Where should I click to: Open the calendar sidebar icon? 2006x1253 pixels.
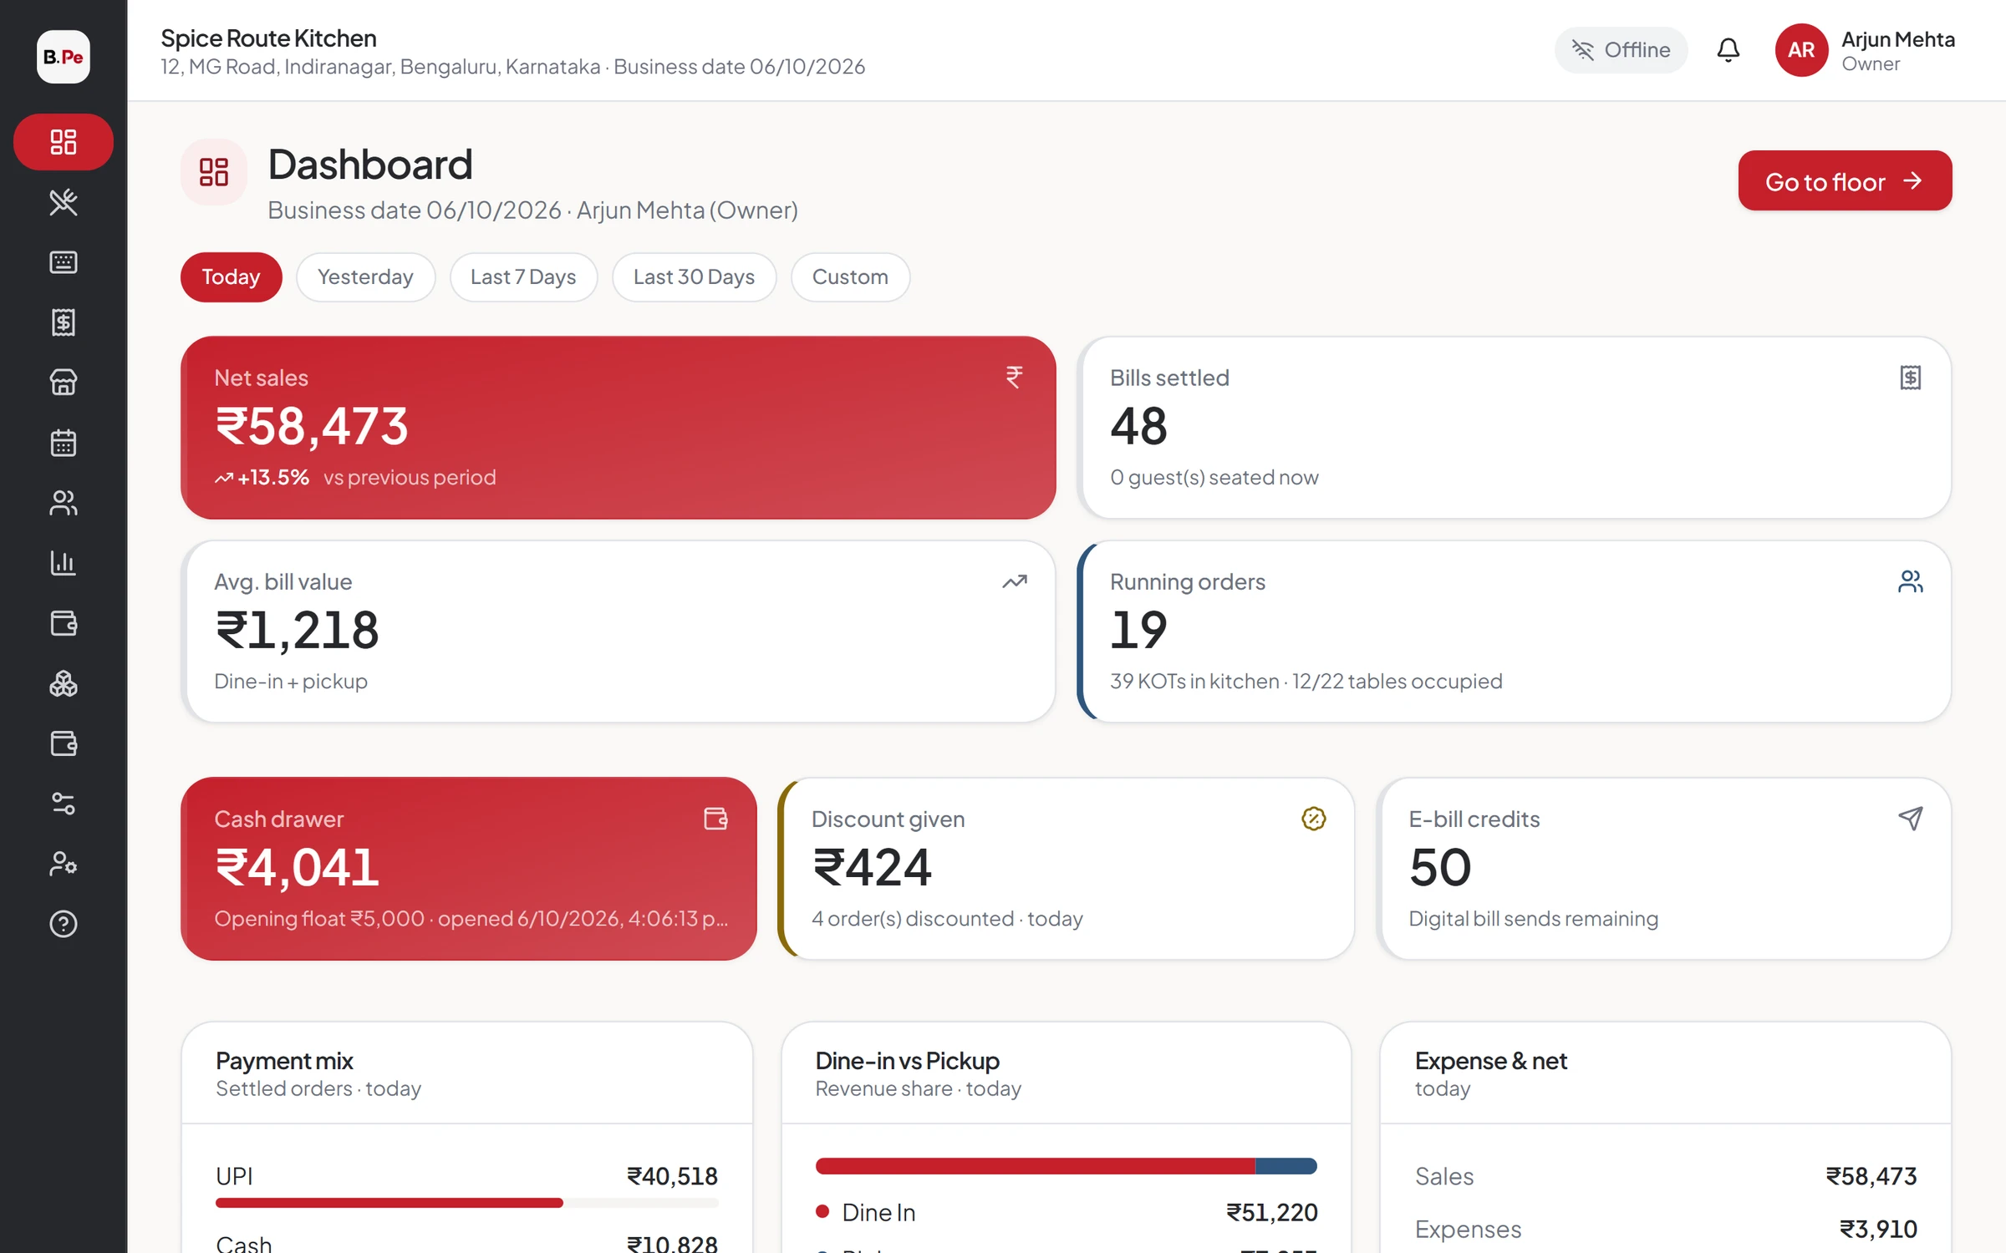click(x=64, y=443)
